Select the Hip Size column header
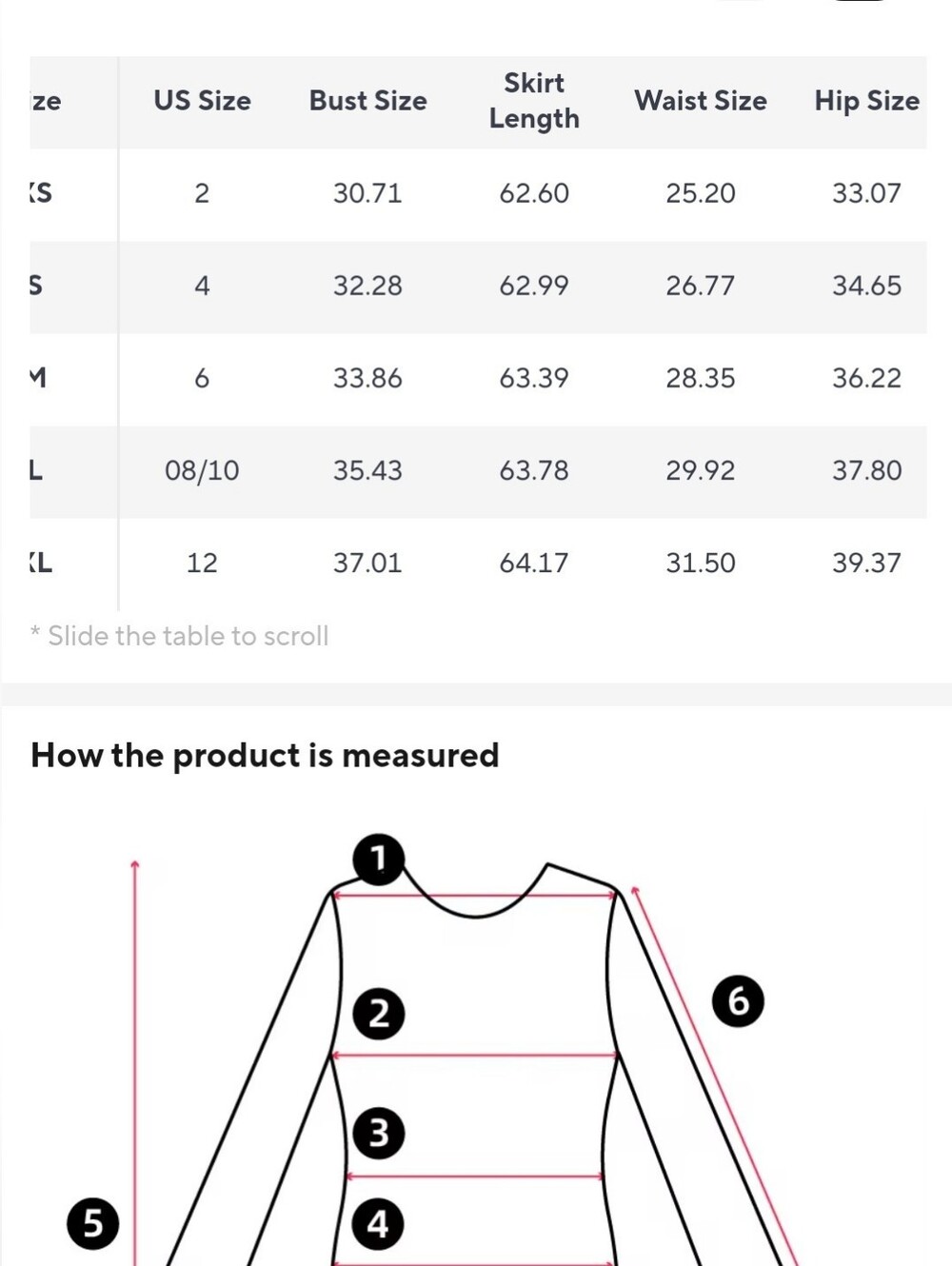This screenshot has width=952, height=1266. tap(866, 101)
